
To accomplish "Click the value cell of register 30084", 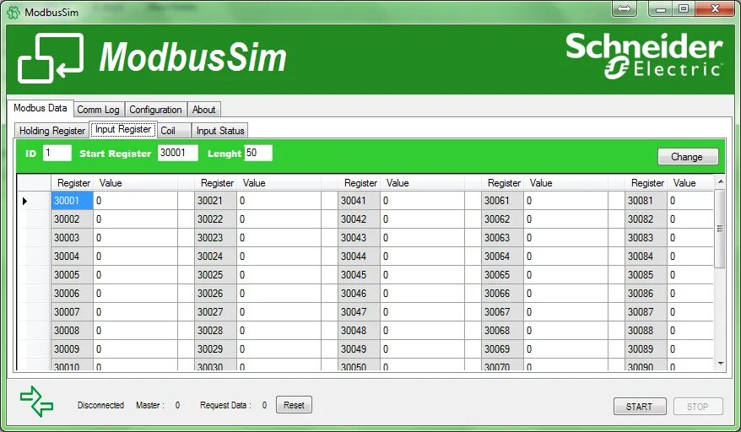I will pyautogui.click(x=690, y=256).
